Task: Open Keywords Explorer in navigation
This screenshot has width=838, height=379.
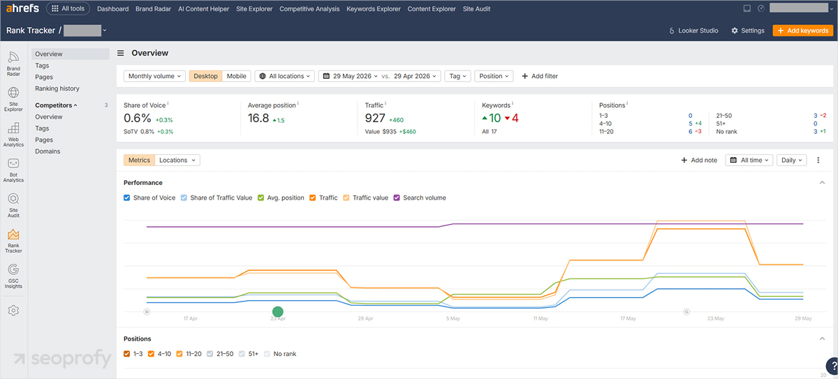Action: [x=374, y=9]
